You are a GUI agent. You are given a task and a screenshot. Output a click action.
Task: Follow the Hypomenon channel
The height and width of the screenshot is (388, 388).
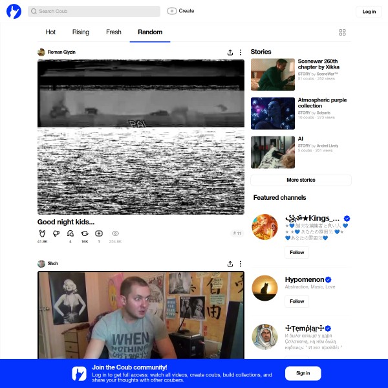(297, 301)
